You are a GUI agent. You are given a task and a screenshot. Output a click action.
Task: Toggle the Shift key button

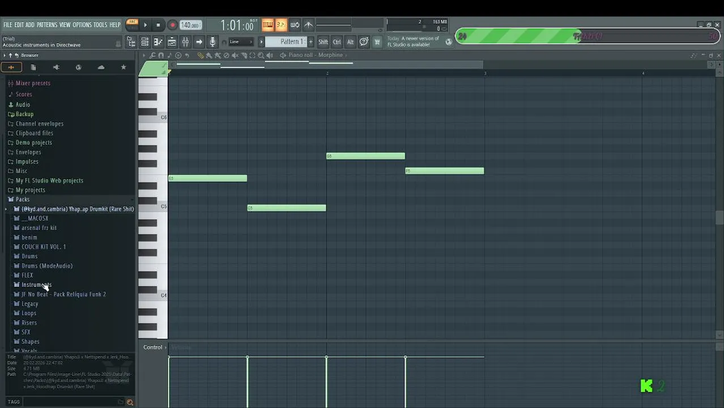tap(323, 42)
